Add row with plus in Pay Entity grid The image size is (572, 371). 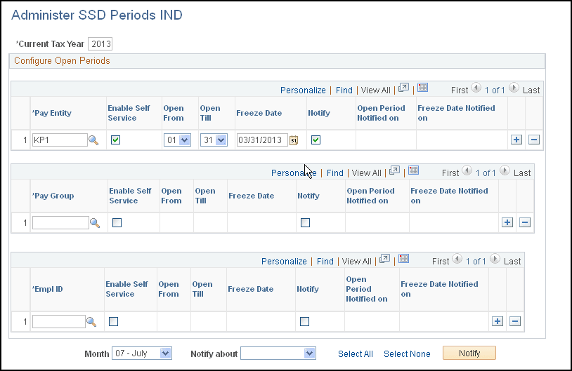[x=516, y=140]
